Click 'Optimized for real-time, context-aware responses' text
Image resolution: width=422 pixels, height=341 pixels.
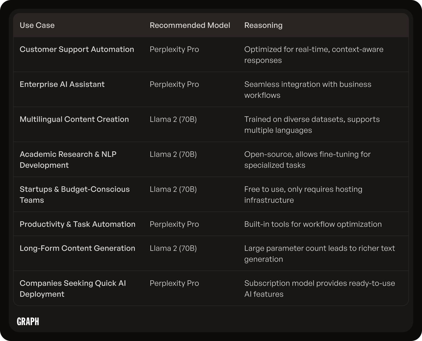pos(314,55)
